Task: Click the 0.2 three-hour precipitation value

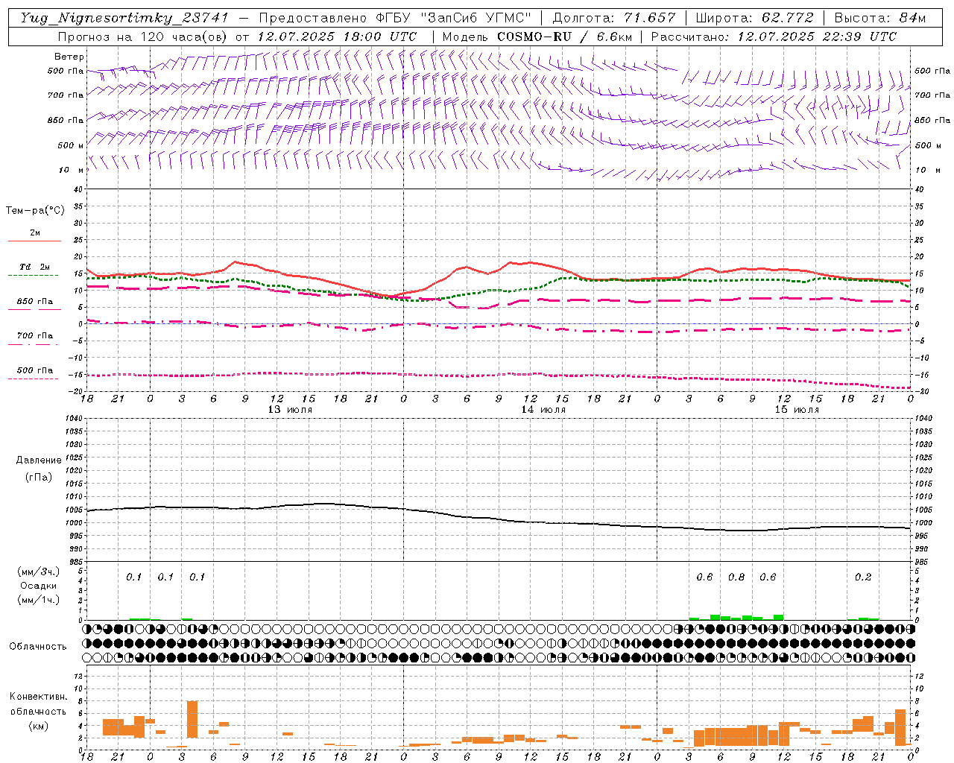Action: [x=863, y=577]
